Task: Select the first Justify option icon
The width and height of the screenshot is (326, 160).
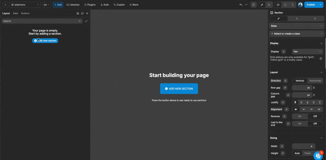Action: 295,103
